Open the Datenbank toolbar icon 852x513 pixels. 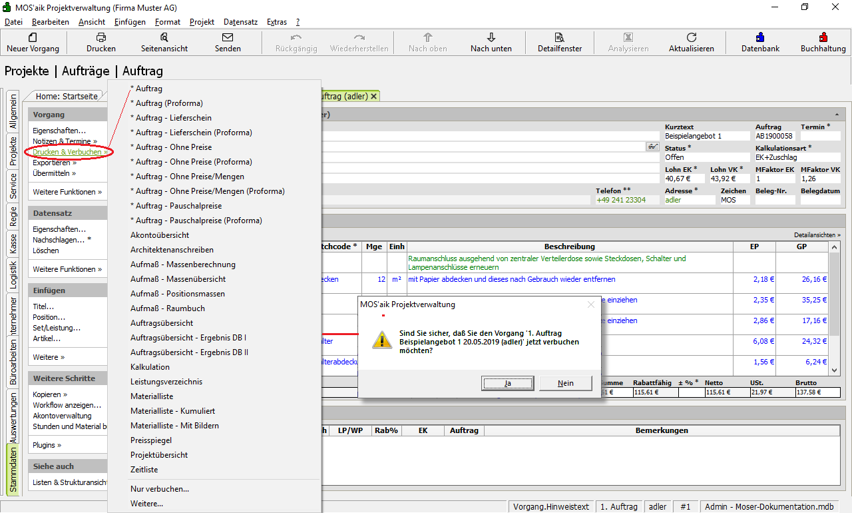point(760,38)
